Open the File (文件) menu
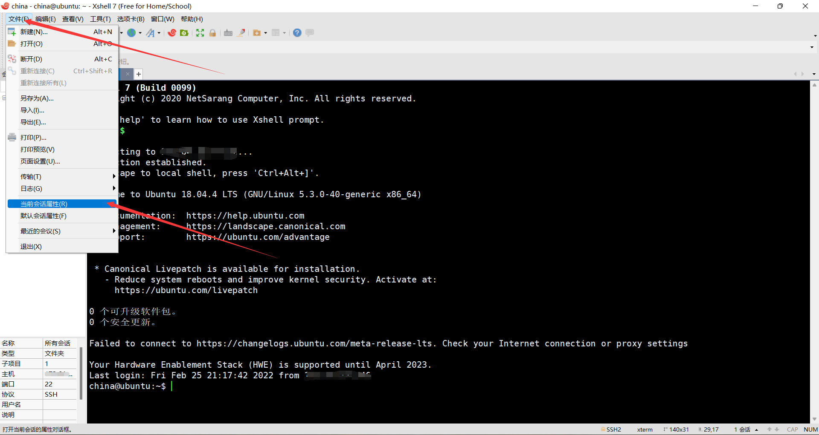 point(19,19)
